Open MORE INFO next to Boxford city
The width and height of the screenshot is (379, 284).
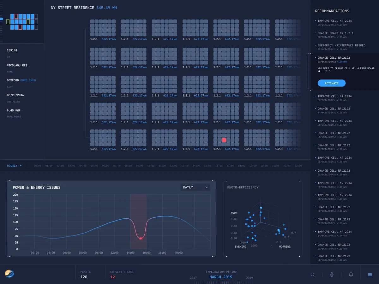click(29, 80)
